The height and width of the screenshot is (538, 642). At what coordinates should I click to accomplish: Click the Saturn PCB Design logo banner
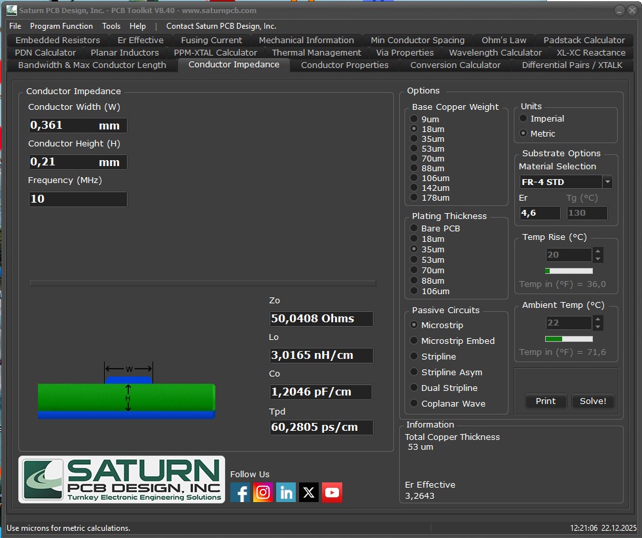(122, 479)
